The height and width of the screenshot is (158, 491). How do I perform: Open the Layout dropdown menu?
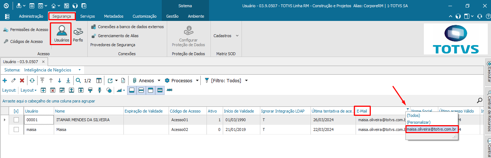pyautogui.click(x=29, y=90)
